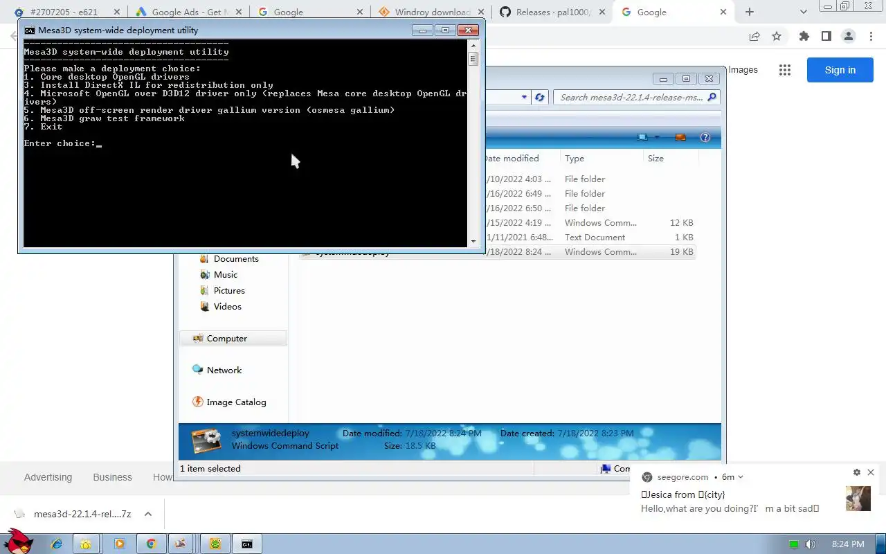Viewport: 886px width, 554px height.
Task: Change view using Explorer view icon
Action: [644, 137]
